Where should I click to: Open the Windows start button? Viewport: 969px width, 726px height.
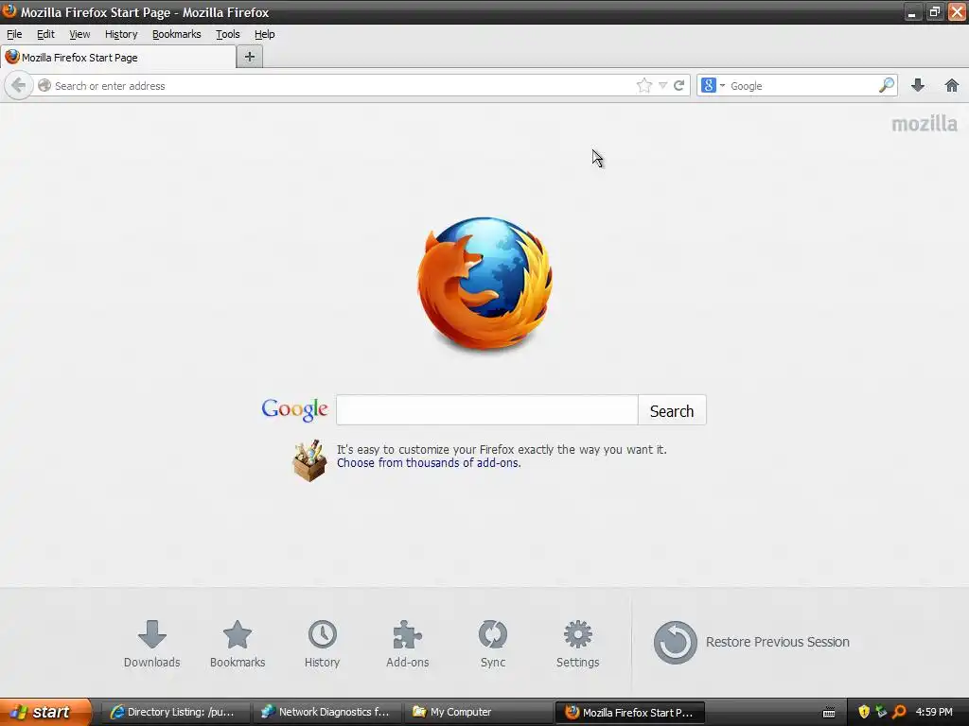pyautogui.click(x=45, y=712)
